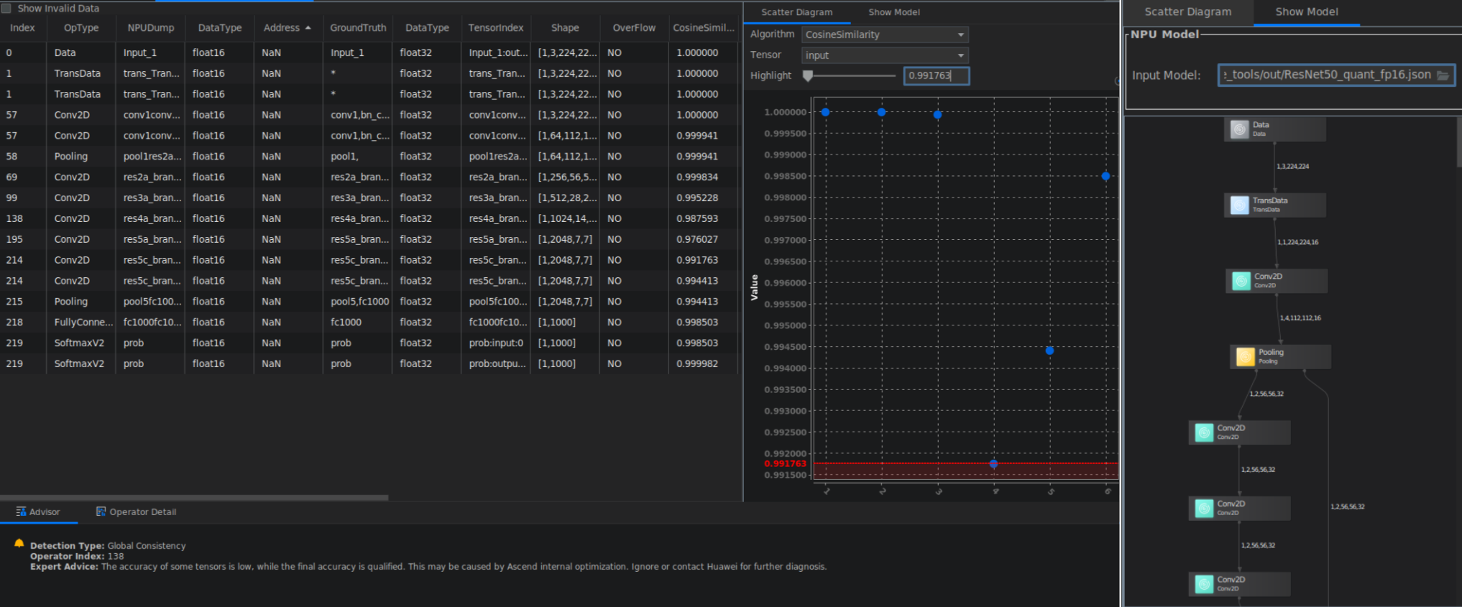Select the cell showing 0.995228
This screenshot has width=1462, height=607.
pyautogui.click(x=704, y=198)
